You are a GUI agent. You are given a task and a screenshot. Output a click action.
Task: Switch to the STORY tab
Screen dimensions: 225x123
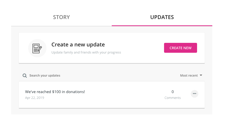(x=61, y=17)
